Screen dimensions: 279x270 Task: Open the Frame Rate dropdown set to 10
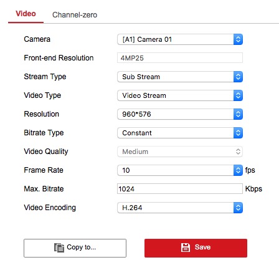(180, 170)
